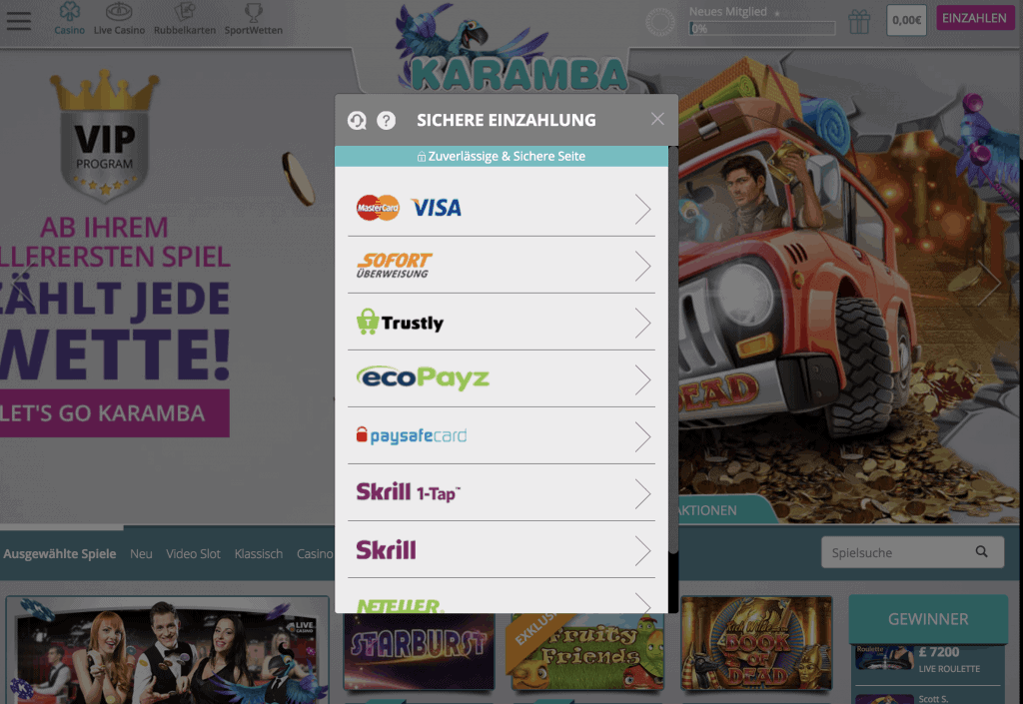Viewport: 1023px width, 704px height.
Task: Click the EINZAHLEN deposit button
Action: [x=974, y=18]
